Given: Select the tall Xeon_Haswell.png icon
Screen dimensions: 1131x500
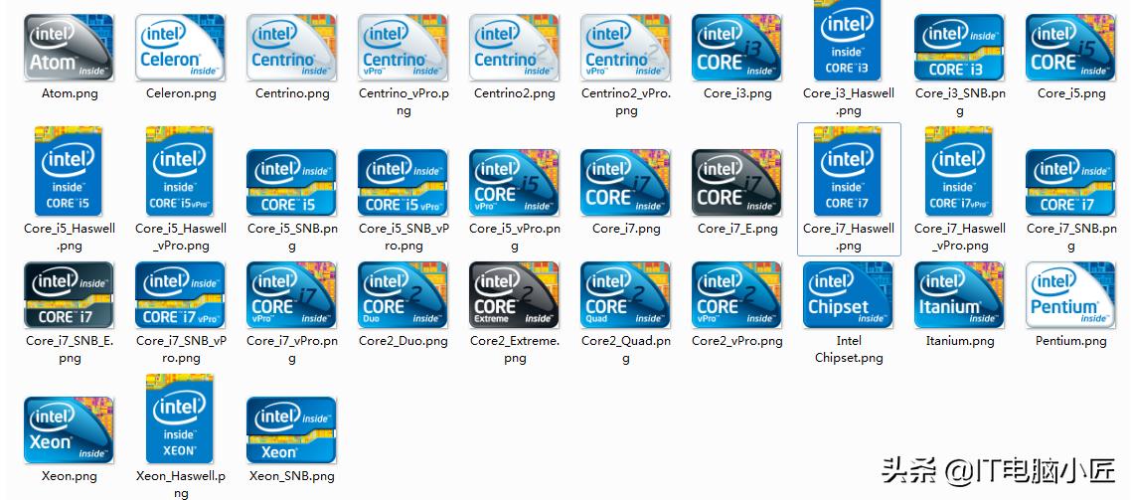Looking at the screenshot, I should [x=180, y=418].
